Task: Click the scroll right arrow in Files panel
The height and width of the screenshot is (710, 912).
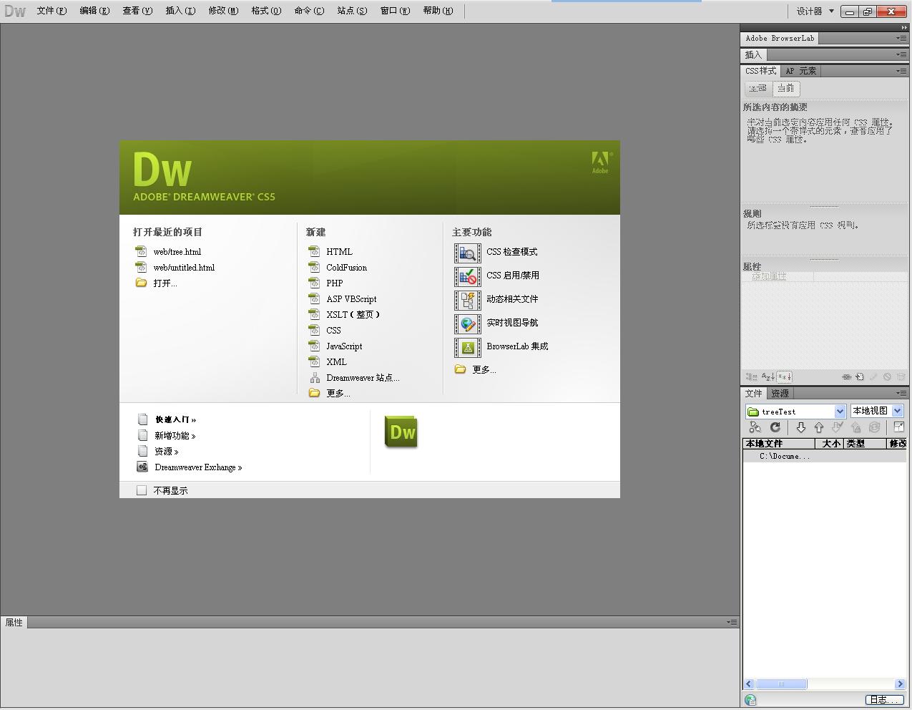Action: [900, 684]
